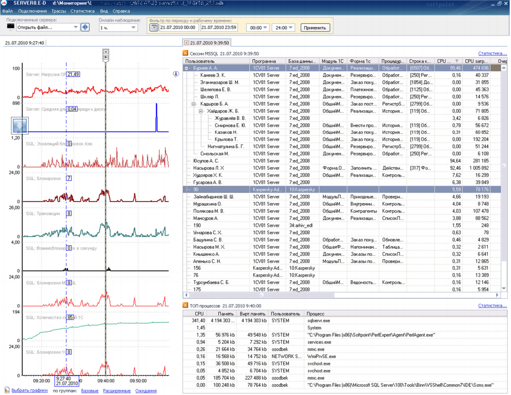This screenshot has width=511, height=395.
Task: Select the WmiPrvSE.exe process row
Action: click(x=345, y=357)
